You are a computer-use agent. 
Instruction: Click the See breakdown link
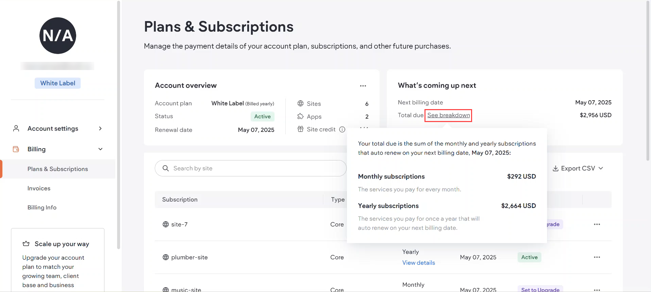448,115
